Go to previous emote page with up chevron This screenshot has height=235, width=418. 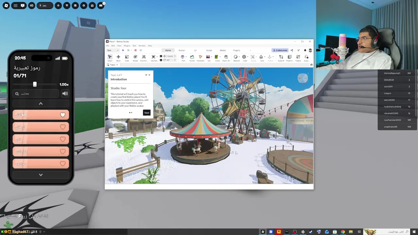(41, 103)
